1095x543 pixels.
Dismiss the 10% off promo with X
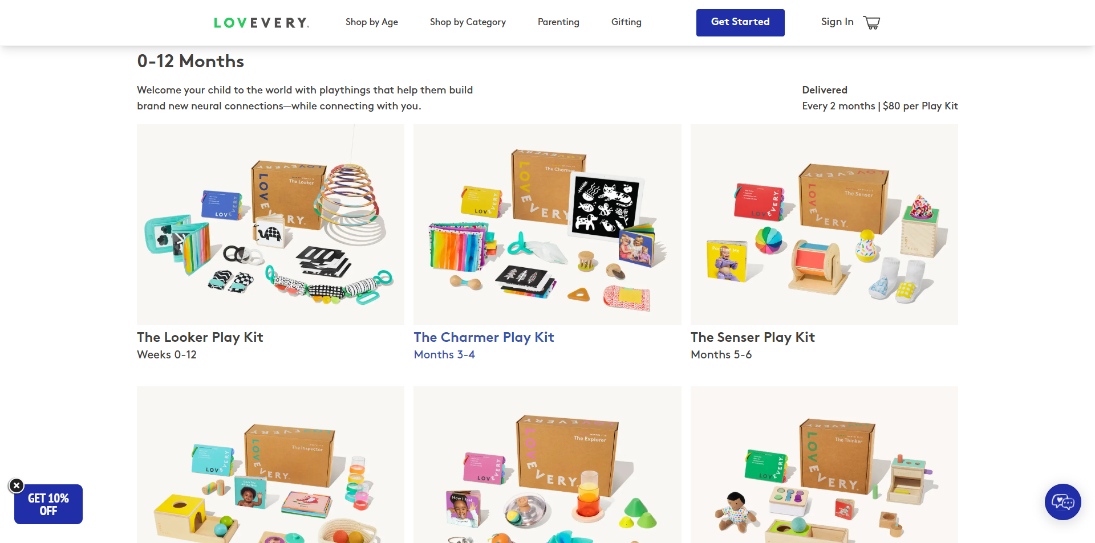17,485
